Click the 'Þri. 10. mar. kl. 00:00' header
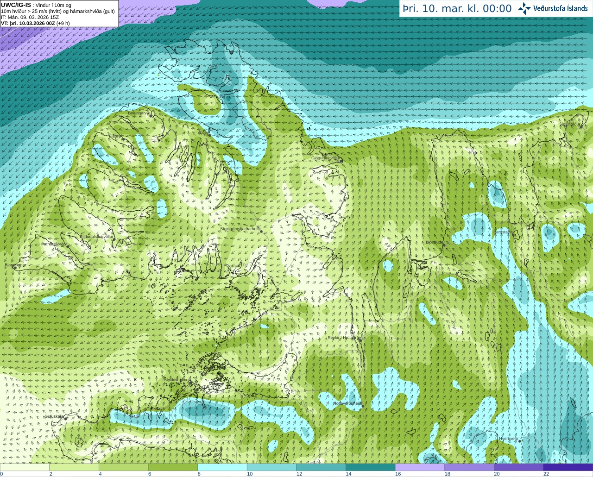593x477 pixels. click(457, 9)
